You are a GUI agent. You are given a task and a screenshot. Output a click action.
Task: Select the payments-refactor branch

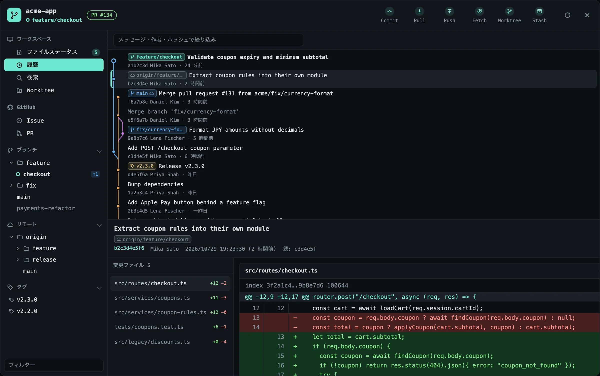tap(46, 208)
